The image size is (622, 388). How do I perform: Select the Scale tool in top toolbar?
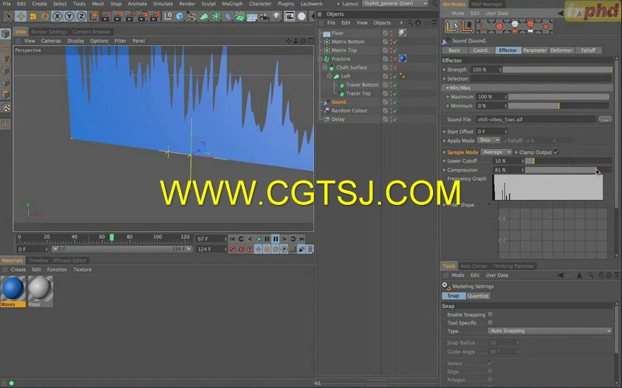(33, 16)
